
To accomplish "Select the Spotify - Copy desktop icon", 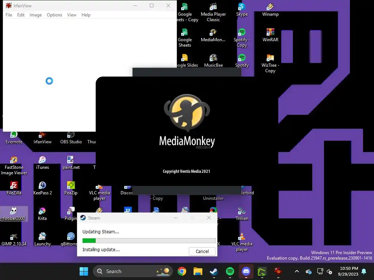I will pyautogui.click(x=242, y=38).
